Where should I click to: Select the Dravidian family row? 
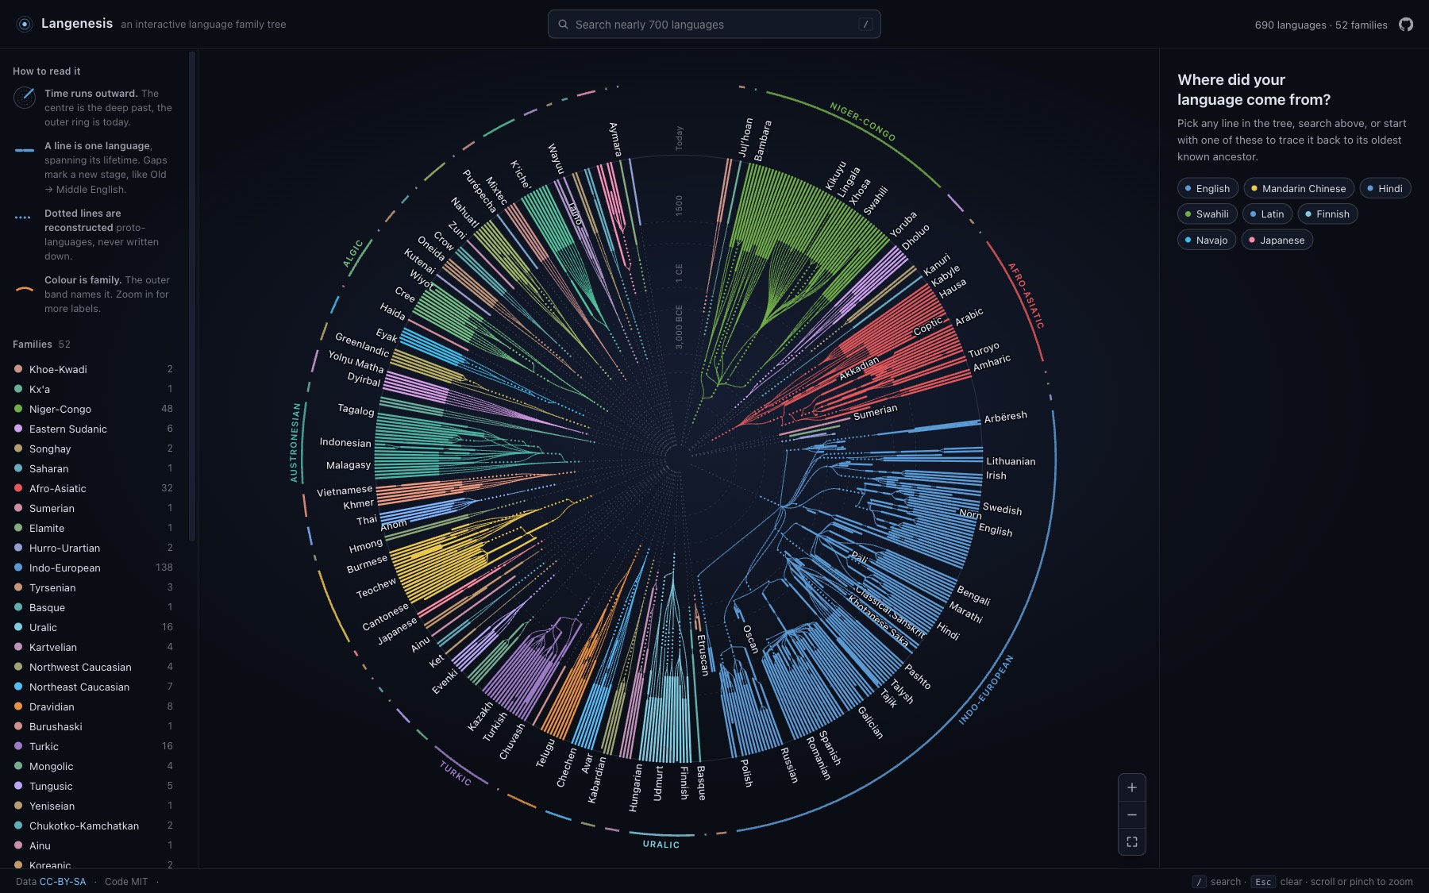94,706
